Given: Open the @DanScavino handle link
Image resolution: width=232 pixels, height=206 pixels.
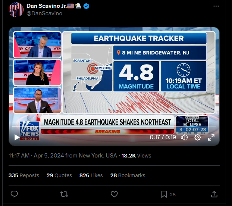Looking at the screenshot, I should [x=44, y=13].
